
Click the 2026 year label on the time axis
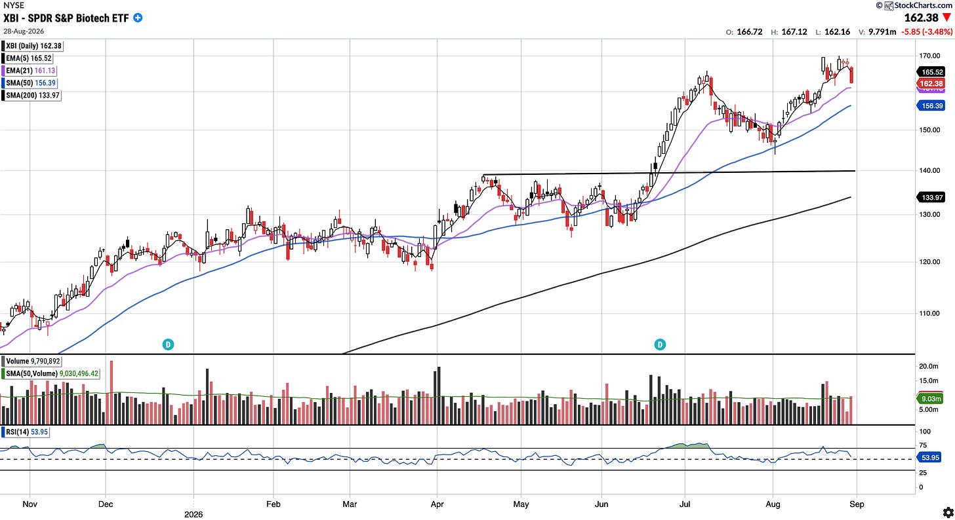(x=194, y=513)
